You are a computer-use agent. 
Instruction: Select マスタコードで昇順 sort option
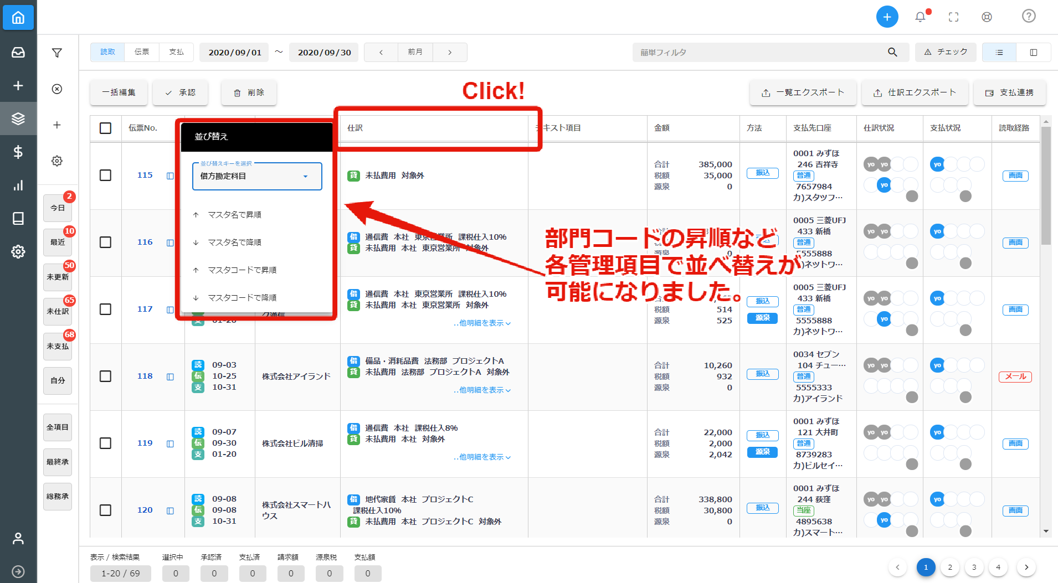pyautogui.click(x=257, y=270)
